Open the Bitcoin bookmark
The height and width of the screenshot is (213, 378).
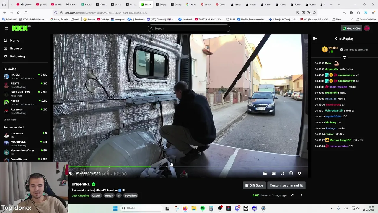(89, 20)
